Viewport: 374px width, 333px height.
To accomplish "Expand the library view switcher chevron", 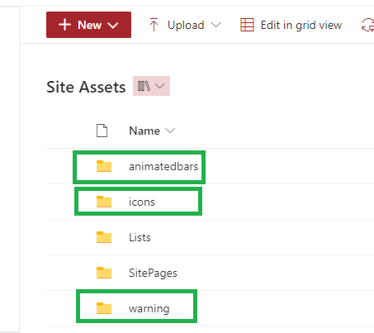I will (160, 86).
